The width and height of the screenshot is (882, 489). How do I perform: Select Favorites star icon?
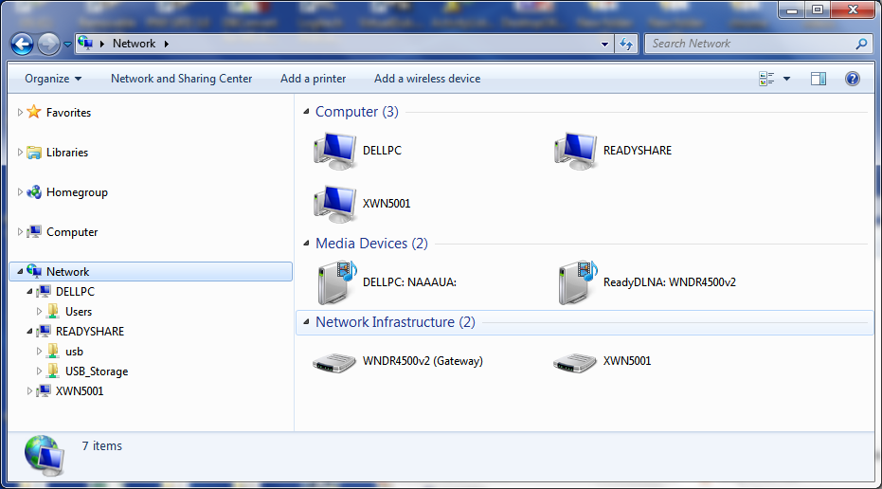click(34, 112)
